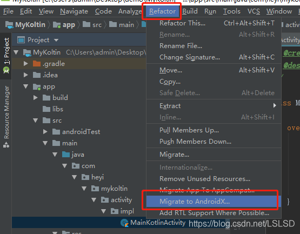Open the Edit menu
This screenshot has width=300, height=234.
[x=26, y=11]
